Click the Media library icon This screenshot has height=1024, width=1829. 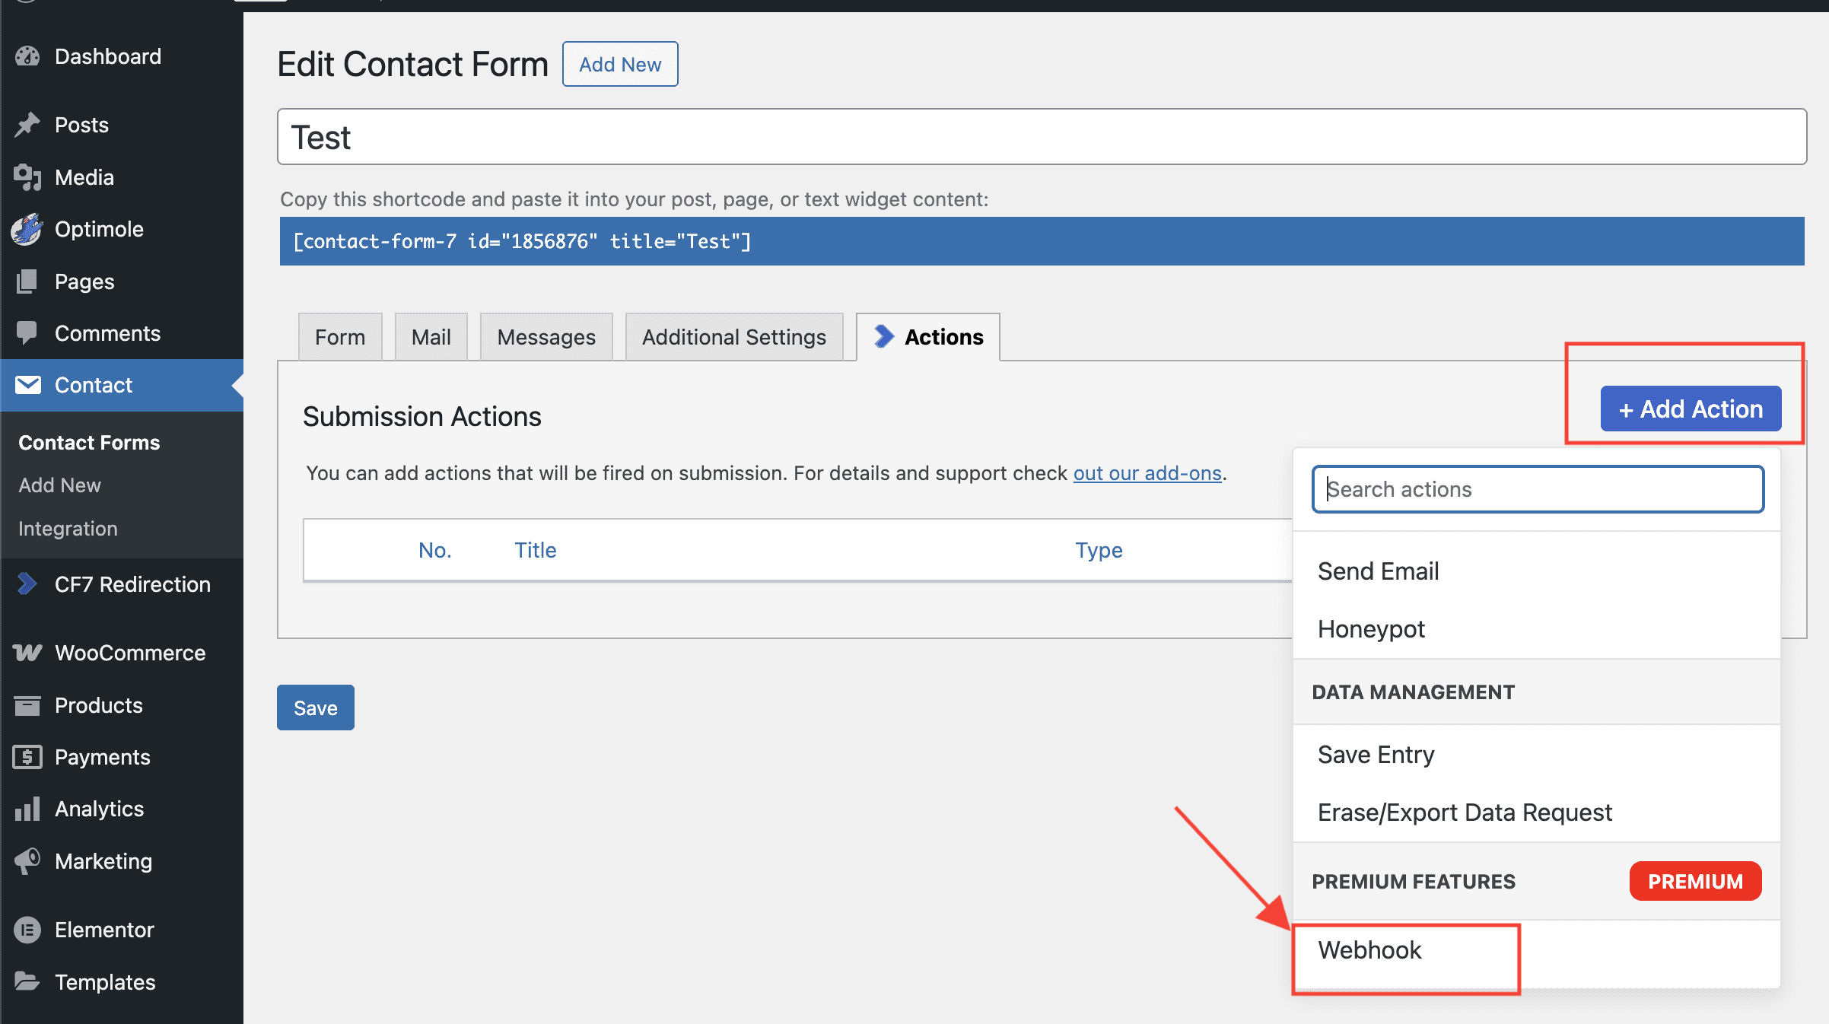[x=27, y=177]
